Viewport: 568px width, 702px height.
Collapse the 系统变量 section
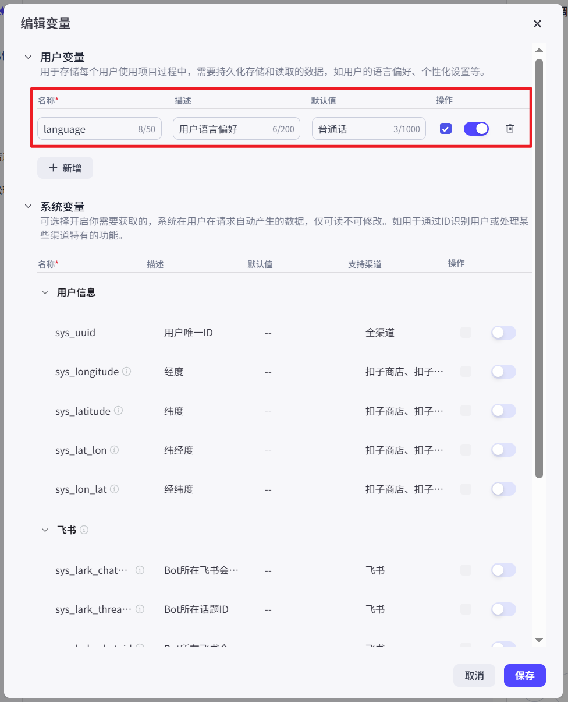(x=28, y=205)
